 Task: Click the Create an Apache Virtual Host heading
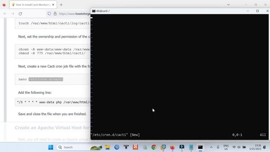(52, 128)
